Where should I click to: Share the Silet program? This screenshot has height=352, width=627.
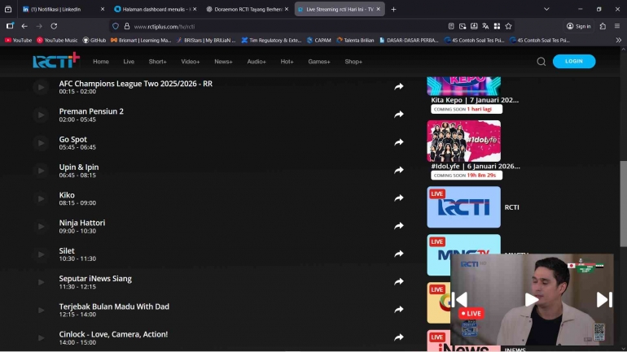point(399,254)
